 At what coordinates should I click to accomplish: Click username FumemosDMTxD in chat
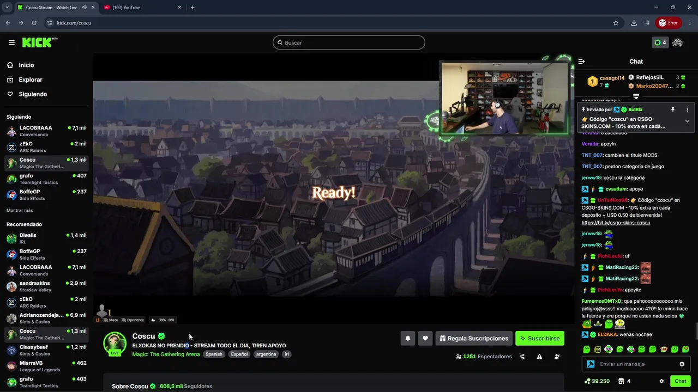[x=601, y=301]
